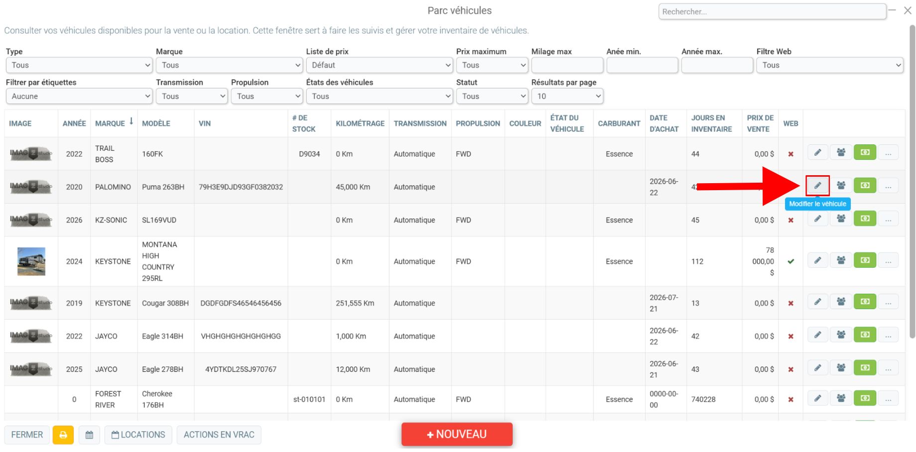Screen dimensions: 916x452
Task: Toggle web status X for TRAIL BOSS row
Action: coord(791,154)
